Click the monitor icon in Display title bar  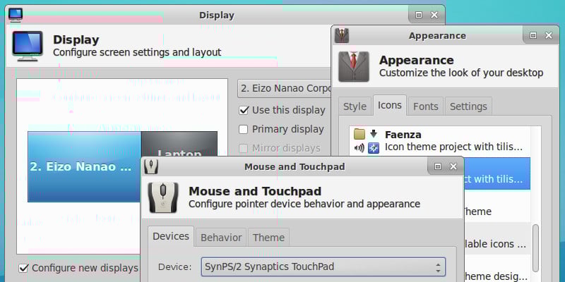point(15,15)
